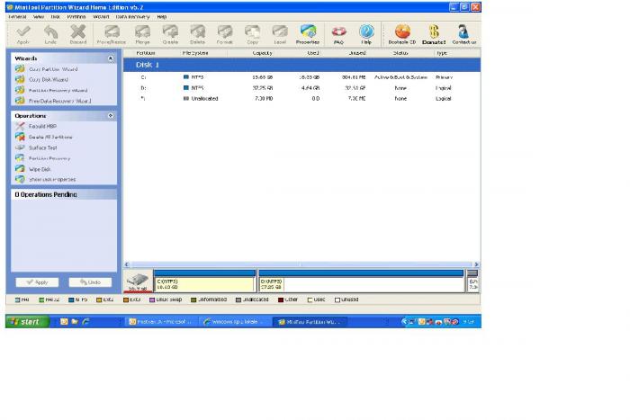The image size is (630, 420).
Task: Open the General menu
Action: pyautogui.click(x=17, y=17)
